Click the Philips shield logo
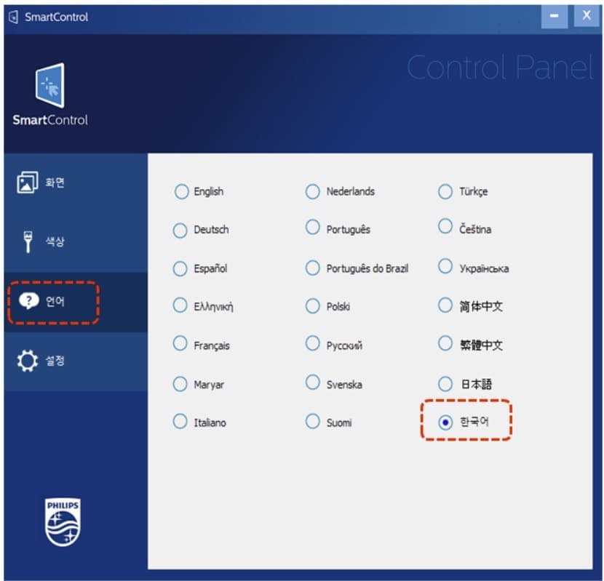This screenshot has height=581, width=604. [x=63, y=522]
